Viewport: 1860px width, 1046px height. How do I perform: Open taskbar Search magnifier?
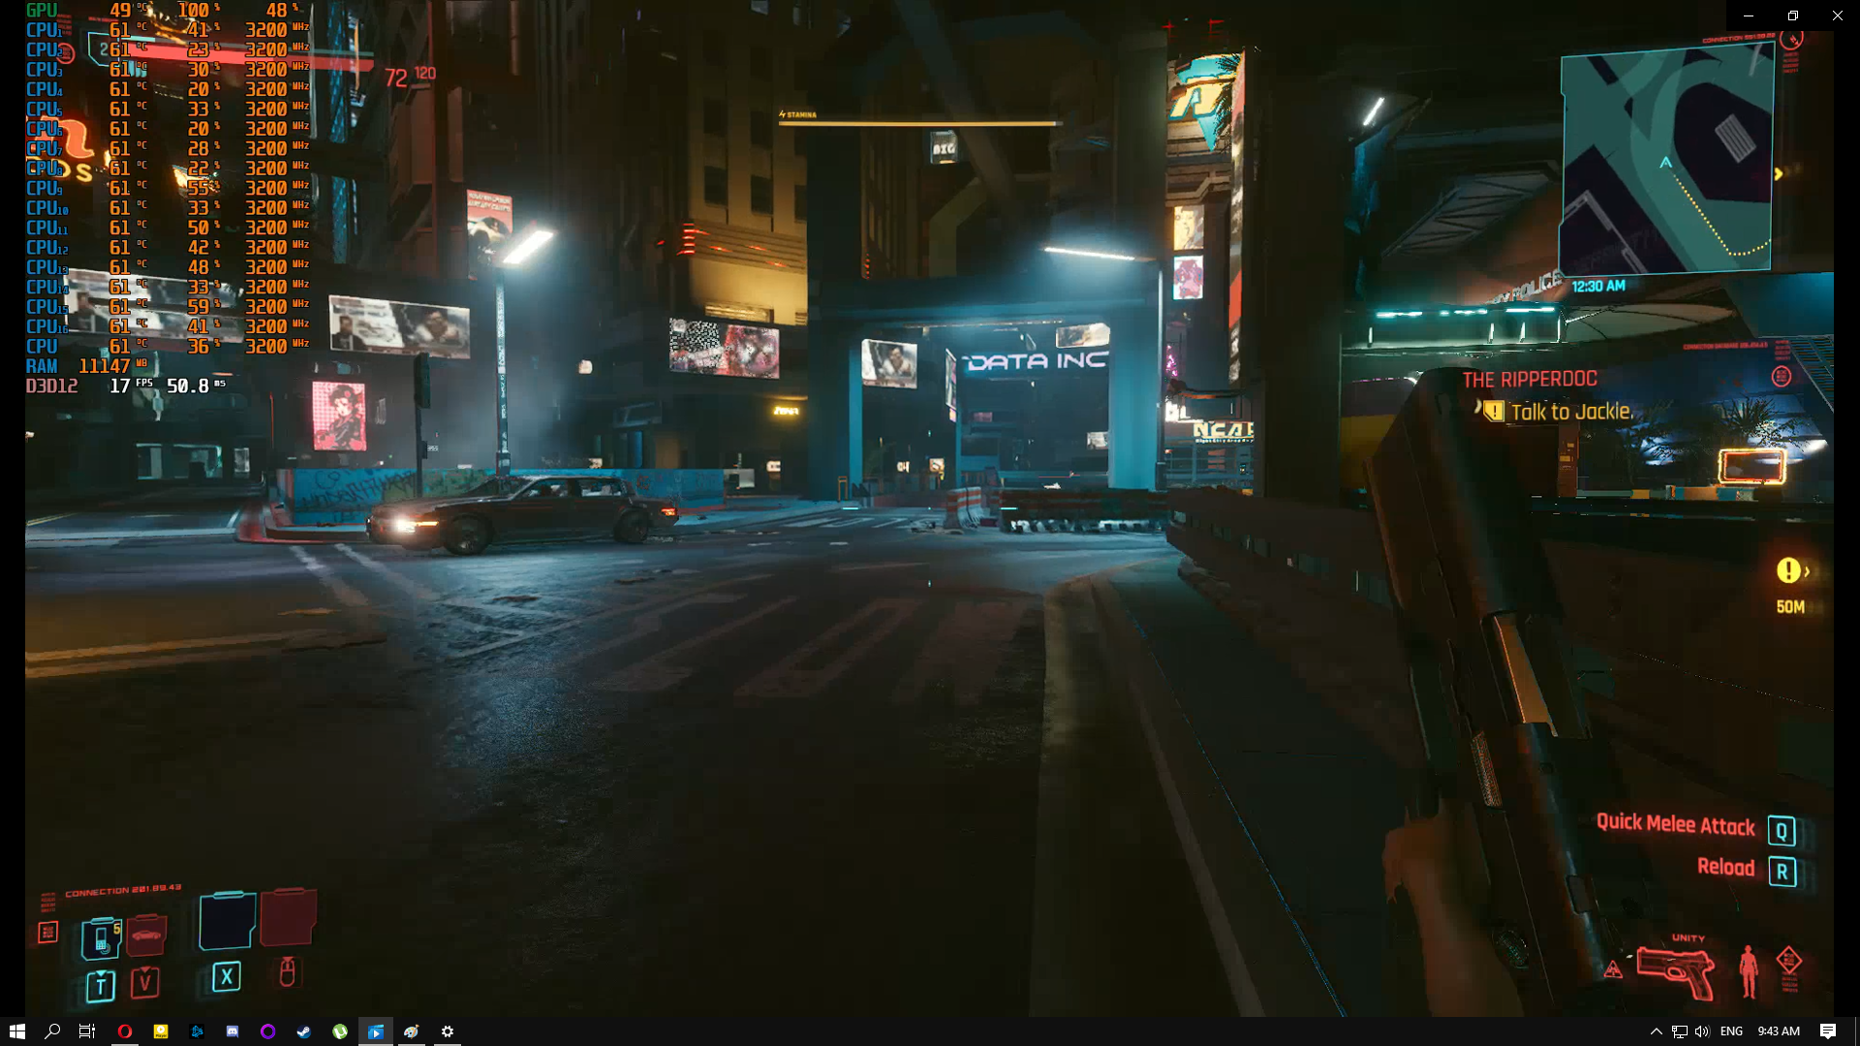click(x=52, y=1031)
